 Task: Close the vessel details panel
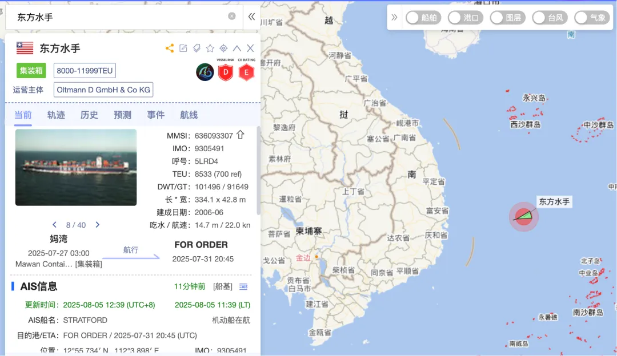(x=250, y=48)
